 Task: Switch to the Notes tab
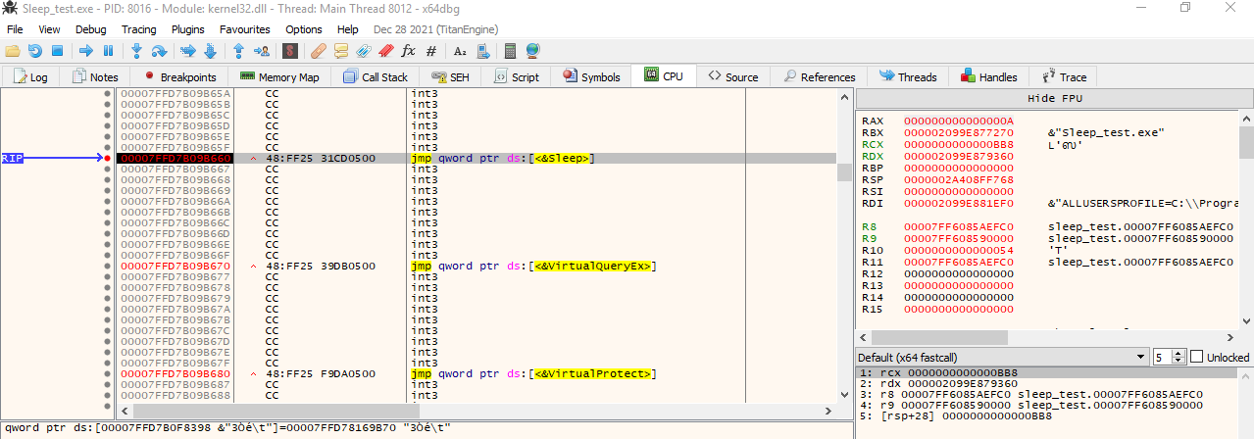pyautogui.click(x=94, y=76)
